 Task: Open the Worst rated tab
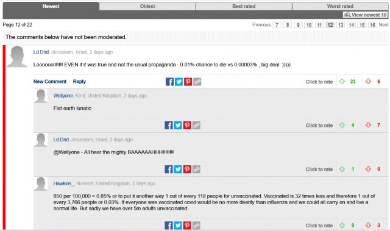click(340, 6)
